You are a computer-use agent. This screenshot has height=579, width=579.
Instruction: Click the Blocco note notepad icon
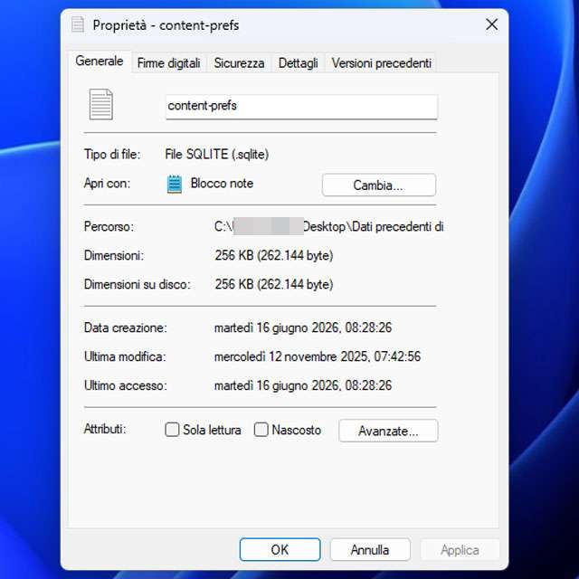[x=175, y=184]
